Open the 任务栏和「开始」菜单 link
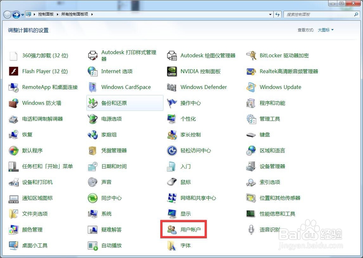This screenshot has height=258, width=363. click(48, 166)
